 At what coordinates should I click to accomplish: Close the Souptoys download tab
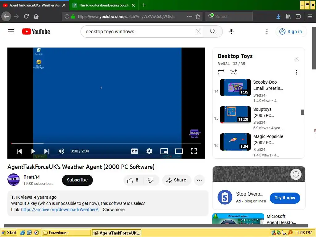133,5
